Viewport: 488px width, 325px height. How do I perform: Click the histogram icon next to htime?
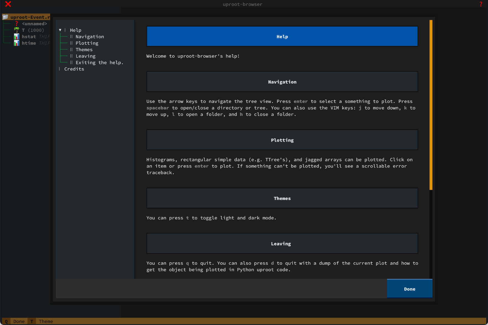coord(17,43)
